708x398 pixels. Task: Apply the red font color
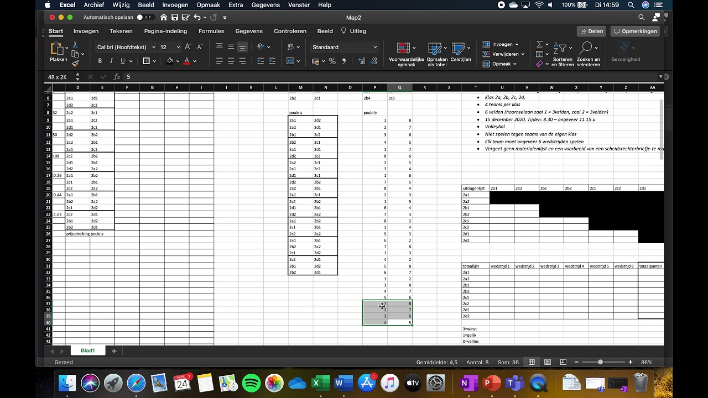click(x=187, y=61)
